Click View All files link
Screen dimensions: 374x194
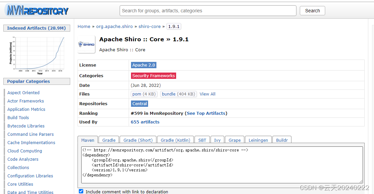coord(208,94)
